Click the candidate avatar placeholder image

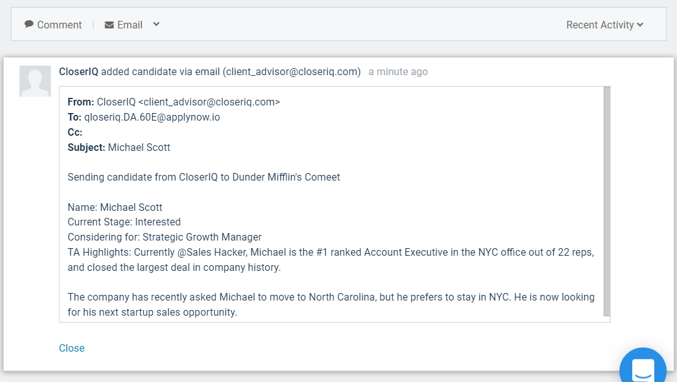[x=35, y=81]
